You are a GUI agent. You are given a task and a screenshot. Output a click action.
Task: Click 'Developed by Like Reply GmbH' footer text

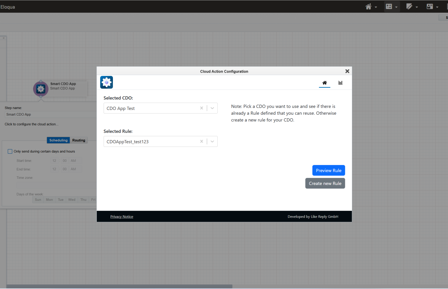pos(313,217)
